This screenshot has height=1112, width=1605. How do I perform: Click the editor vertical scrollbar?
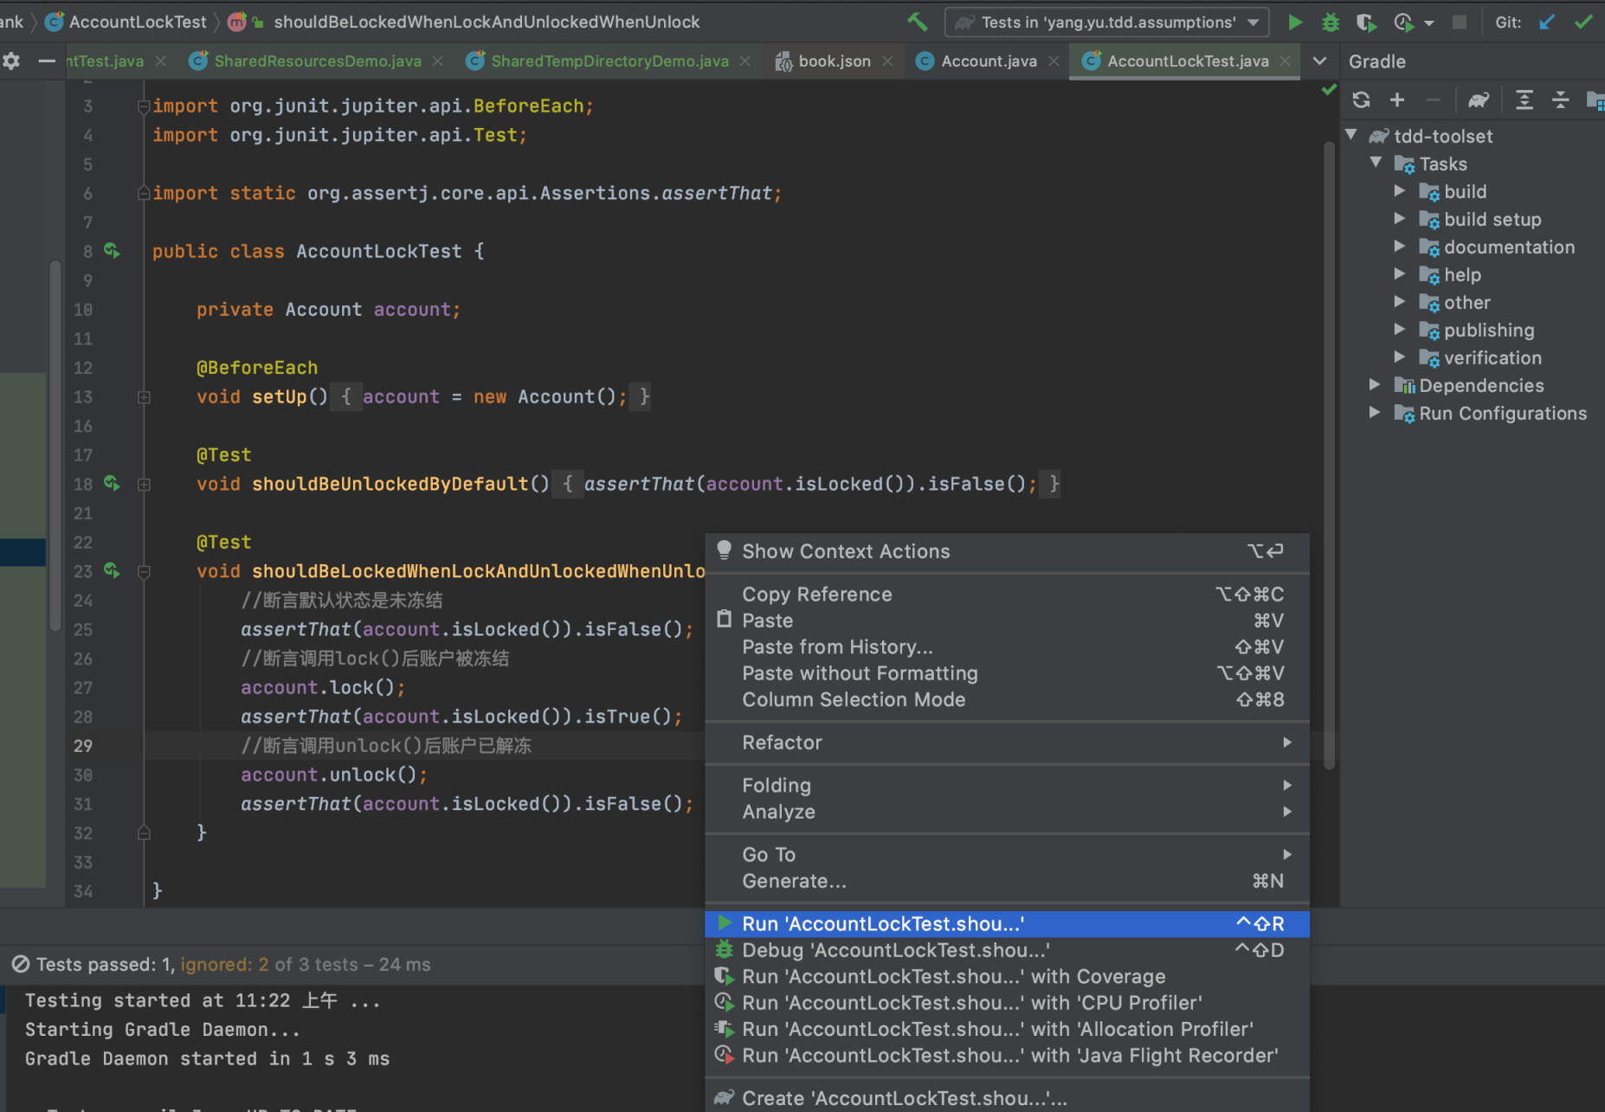coord(1329,450)
